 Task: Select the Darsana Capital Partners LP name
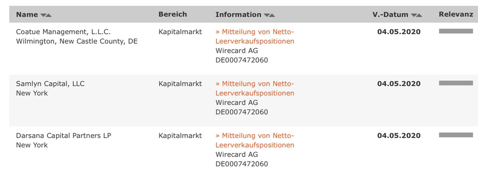63,136
